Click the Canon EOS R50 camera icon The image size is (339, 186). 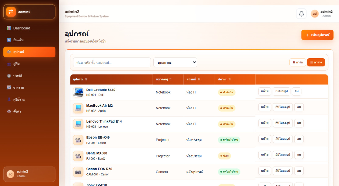tap(78, 172)
